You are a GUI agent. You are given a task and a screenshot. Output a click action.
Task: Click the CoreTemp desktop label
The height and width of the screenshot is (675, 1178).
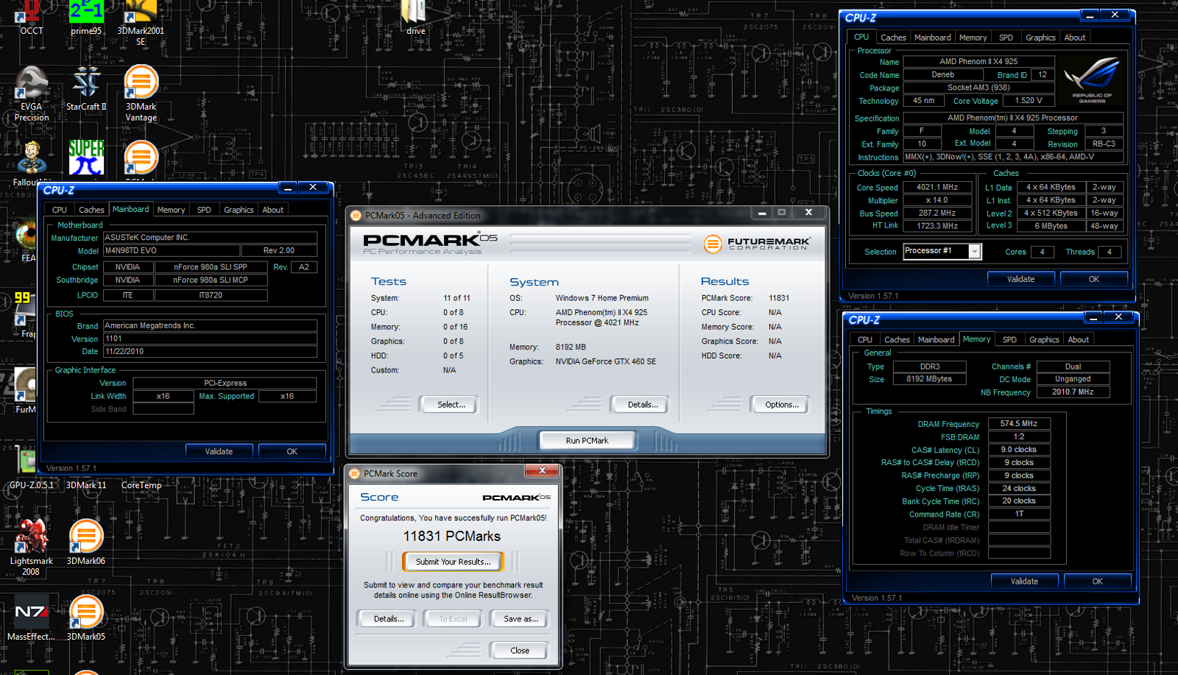[x=141, y=486]
